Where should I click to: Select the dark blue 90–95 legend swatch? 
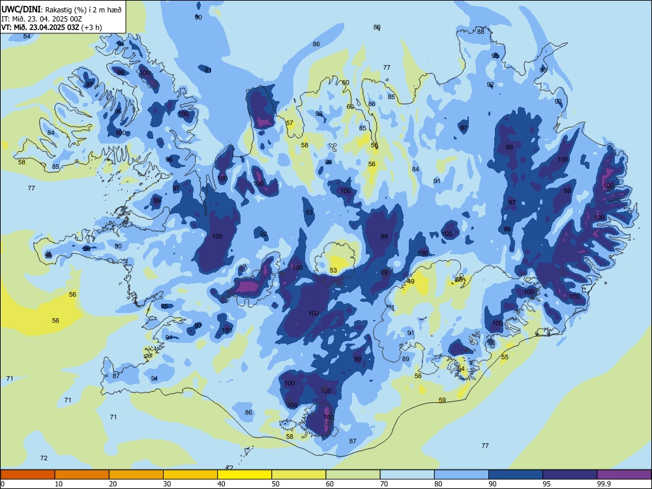click(516, 475)
